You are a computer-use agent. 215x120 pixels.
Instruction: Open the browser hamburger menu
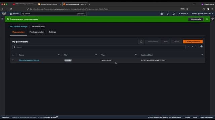click(x=212, y=9)
